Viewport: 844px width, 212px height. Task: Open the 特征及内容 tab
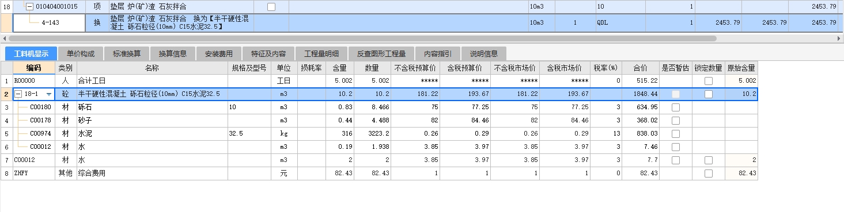[x=268, y=54]
